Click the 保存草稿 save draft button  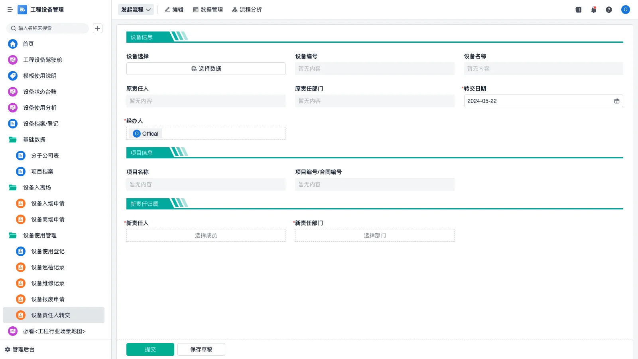tap(201, 349)
